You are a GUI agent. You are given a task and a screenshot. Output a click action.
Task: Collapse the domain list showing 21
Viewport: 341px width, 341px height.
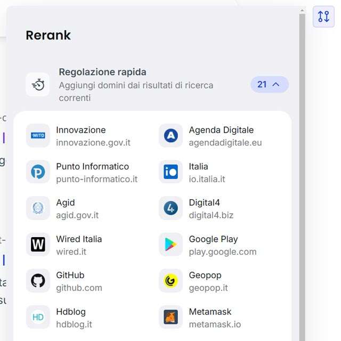(x=270, y=84)
